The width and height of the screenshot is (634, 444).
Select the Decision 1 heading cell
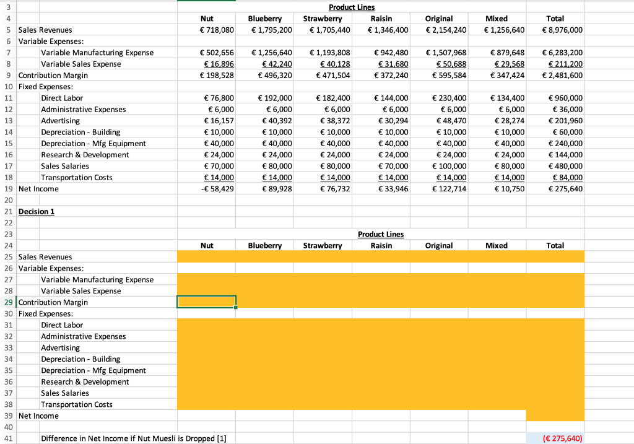(x=37, y=212)
